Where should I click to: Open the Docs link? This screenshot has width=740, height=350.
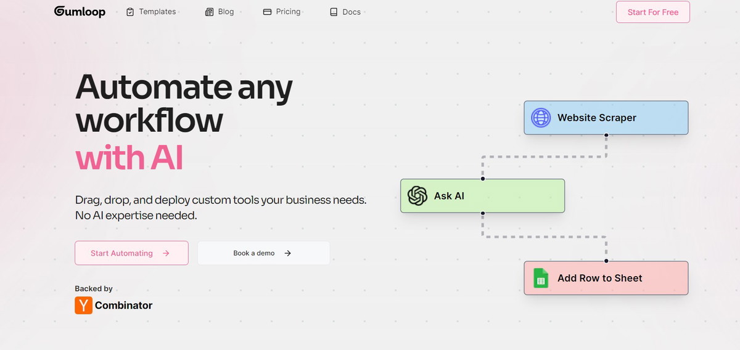pyautogui.click(x=345, y=12)
